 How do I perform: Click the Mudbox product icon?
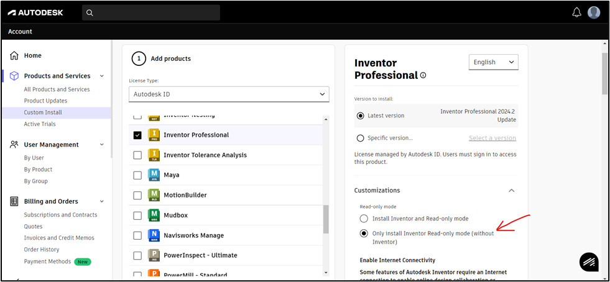tap(154, 216)
